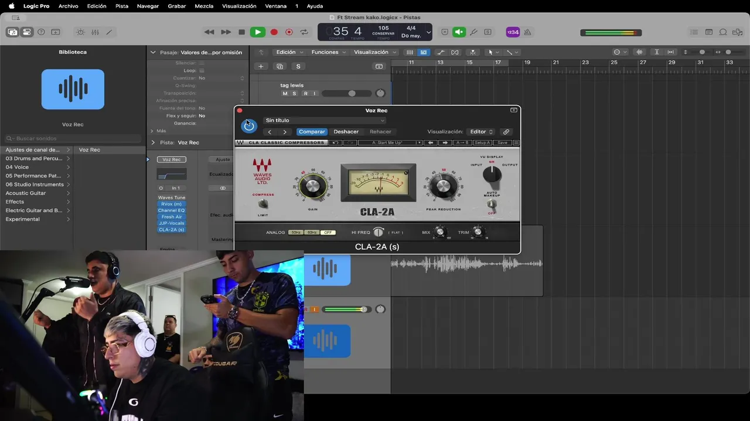Open the Media Browsers icon
Viewport: 750px width, 421px height.
pyautogui.click(x=737, y=32)
